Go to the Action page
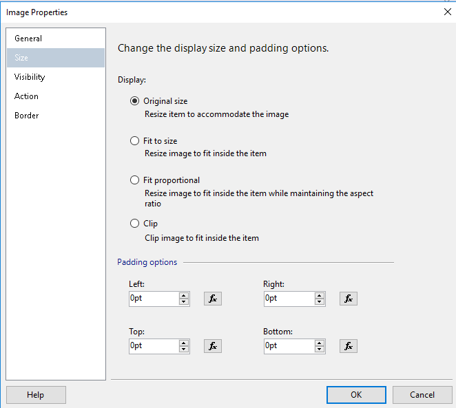456x408 pixels. 26,96
